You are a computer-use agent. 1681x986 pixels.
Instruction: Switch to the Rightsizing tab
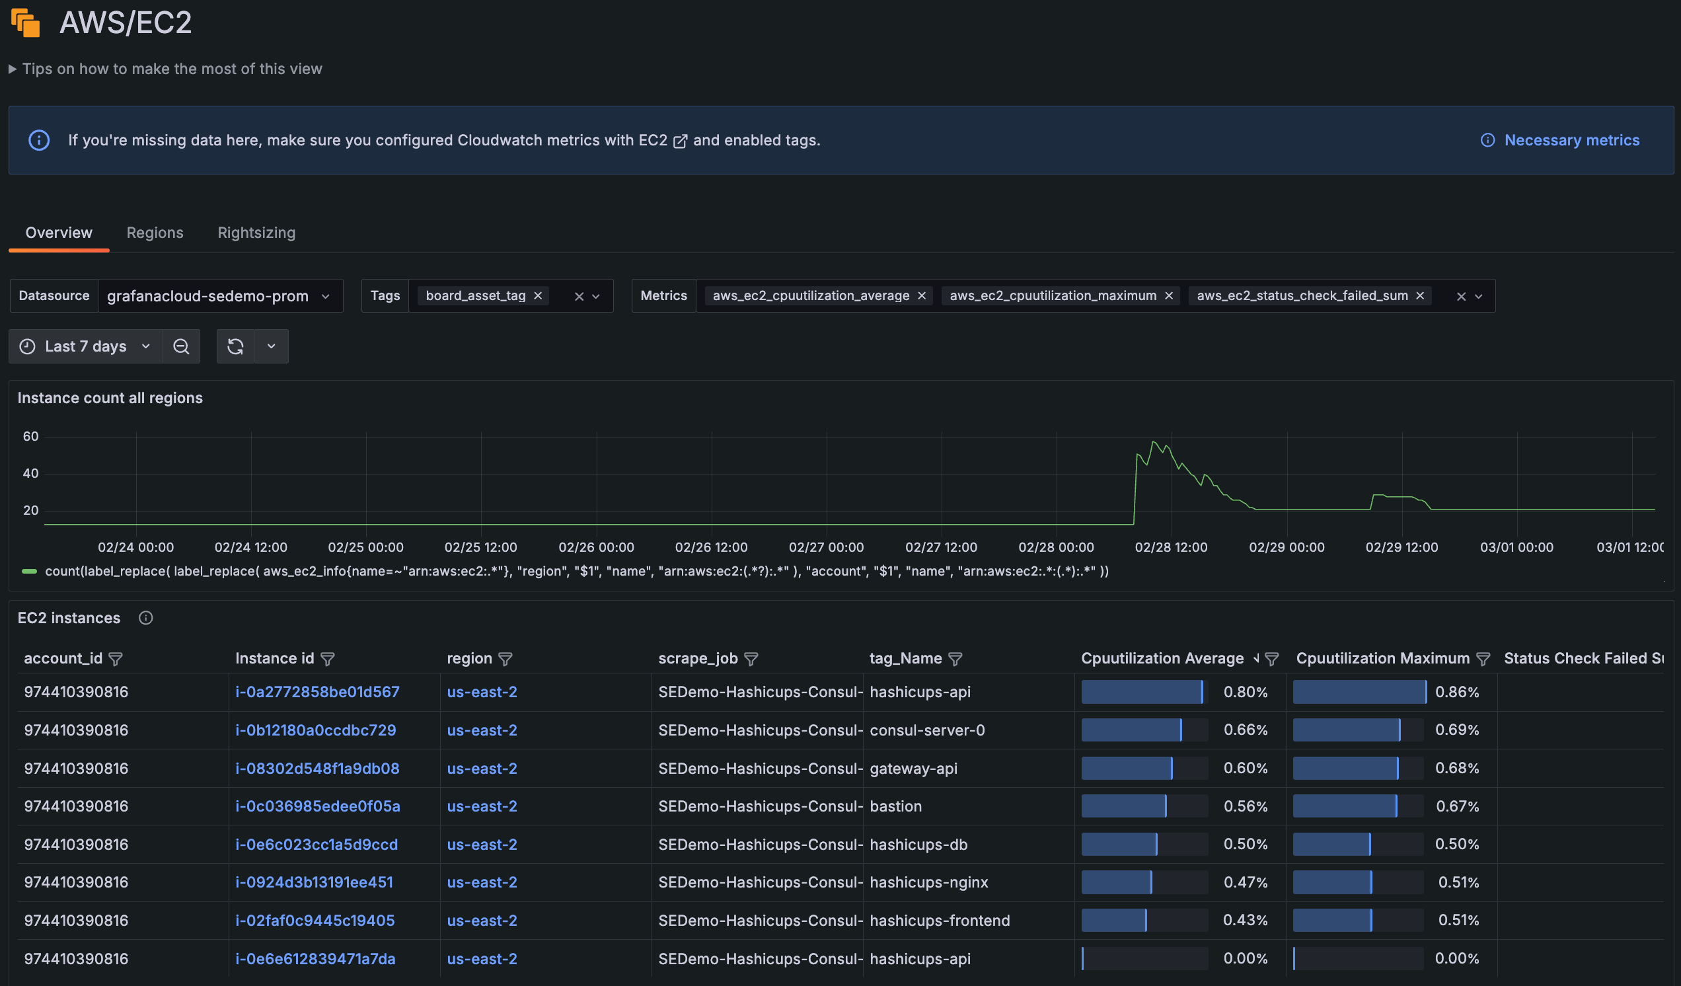(x=256, y=232)
